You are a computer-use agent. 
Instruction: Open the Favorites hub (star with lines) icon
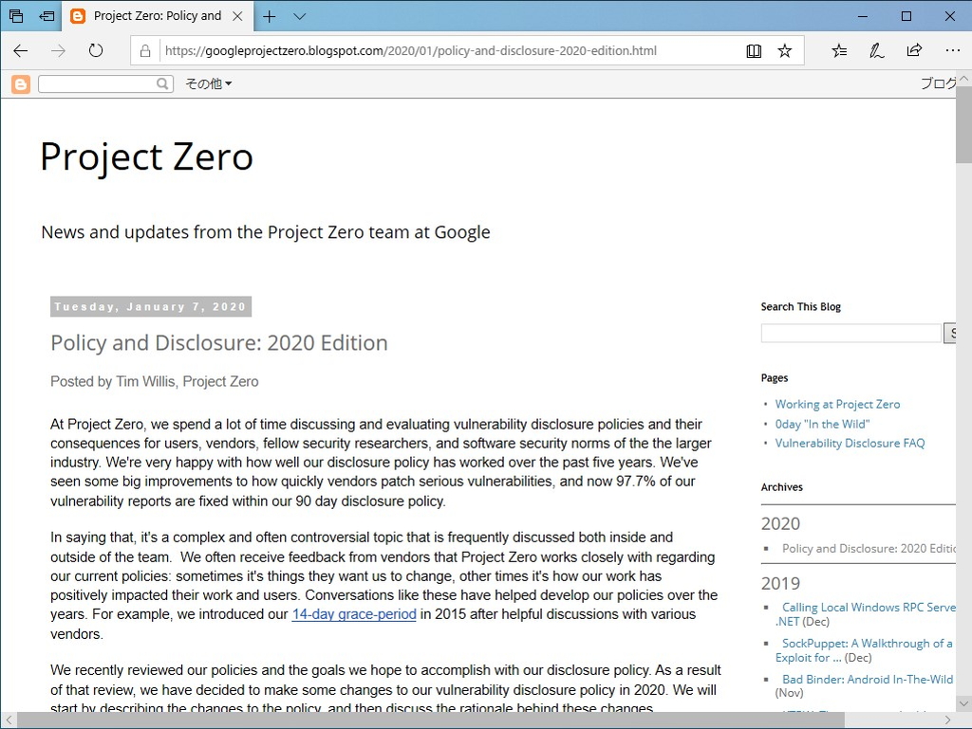(837, 50)
